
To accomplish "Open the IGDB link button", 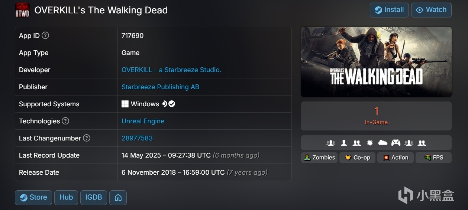I will 94,197.
